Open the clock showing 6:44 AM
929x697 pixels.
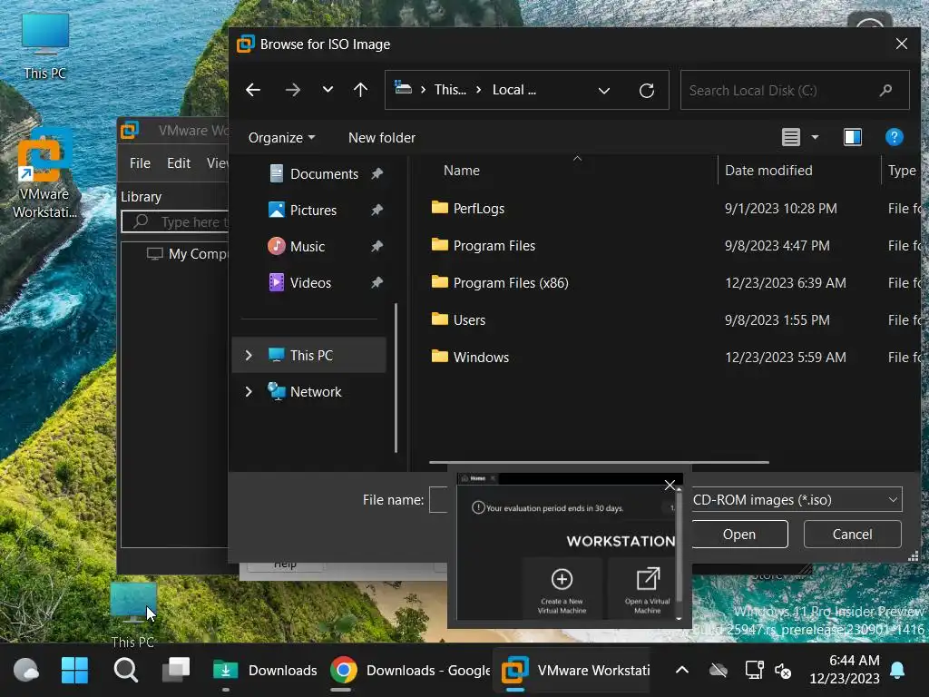845,669
